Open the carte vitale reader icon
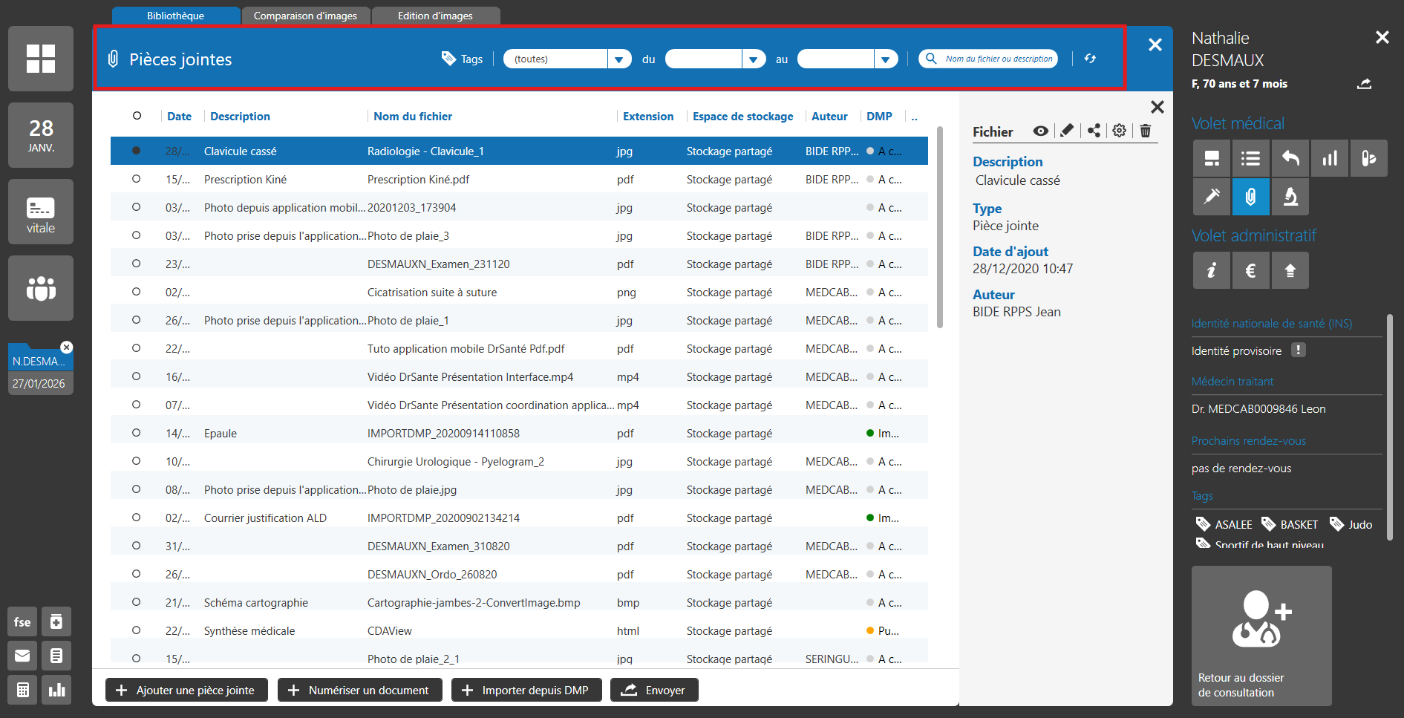 pos(41,212)
